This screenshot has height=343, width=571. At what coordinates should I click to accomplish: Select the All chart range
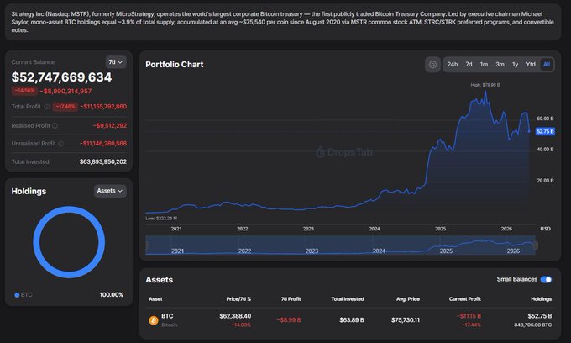547,65
